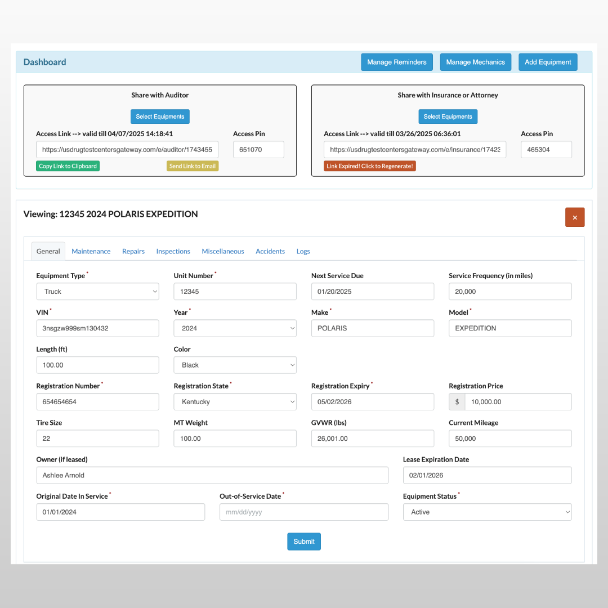This screenshot has width=608, height=608.
Task: Open the Year dropdown showing 2024
Action: [x=235, y=328]
